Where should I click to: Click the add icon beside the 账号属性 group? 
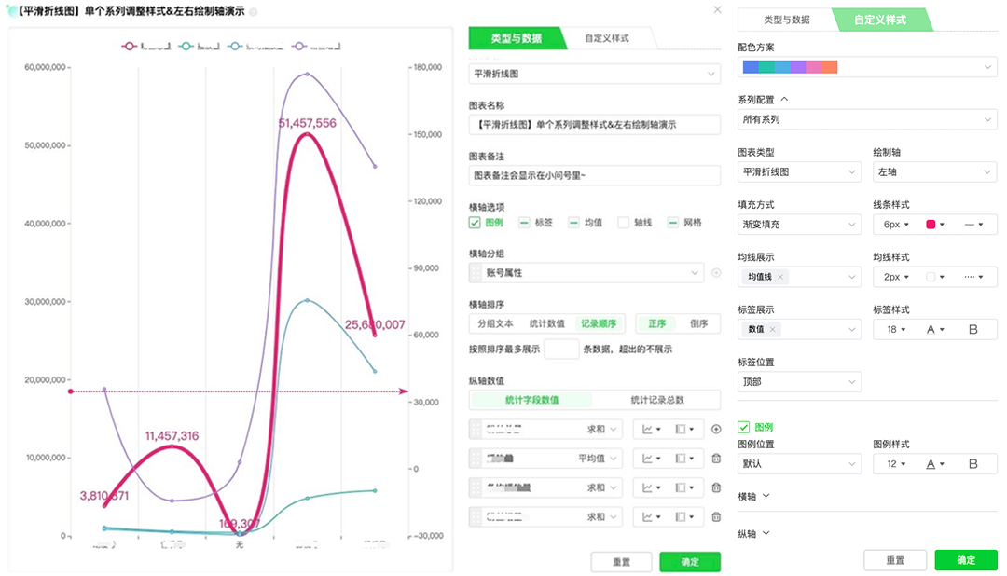[716, 273]
